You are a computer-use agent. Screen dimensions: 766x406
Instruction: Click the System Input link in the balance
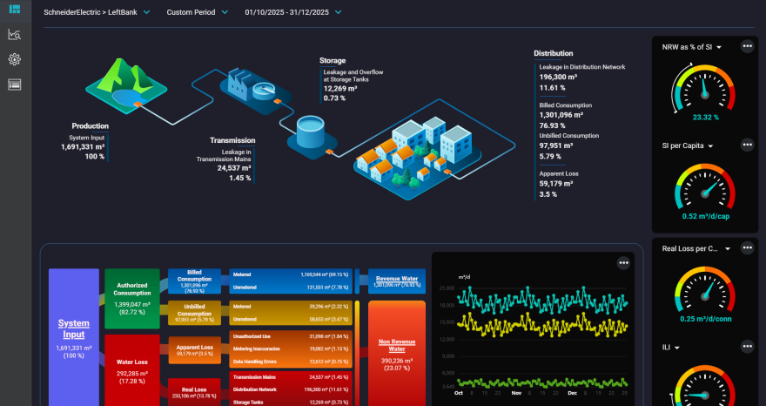point(74,328)
